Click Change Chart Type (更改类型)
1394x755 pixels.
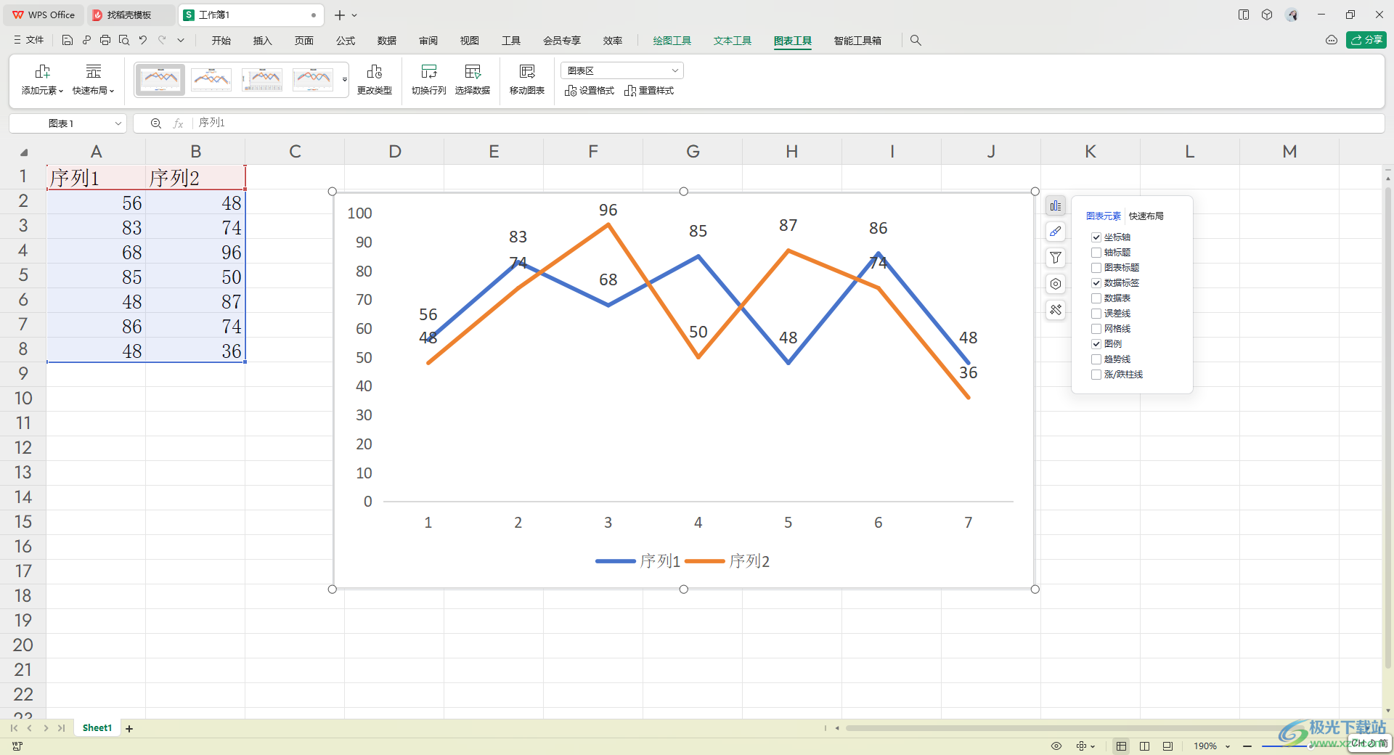(x=375, y=80)
